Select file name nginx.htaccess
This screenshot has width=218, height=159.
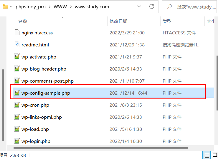coord(37,33)
